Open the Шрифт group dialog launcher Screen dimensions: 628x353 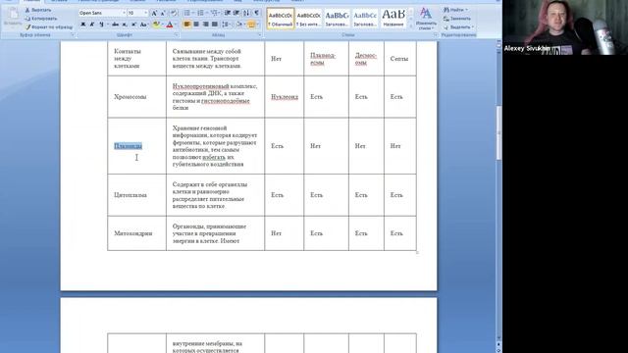coord(177,35)
